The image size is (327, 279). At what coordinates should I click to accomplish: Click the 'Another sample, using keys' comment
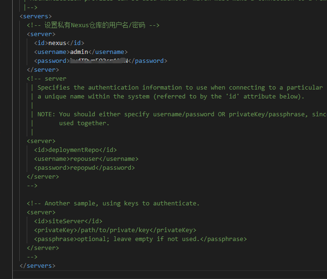(113, 204)
